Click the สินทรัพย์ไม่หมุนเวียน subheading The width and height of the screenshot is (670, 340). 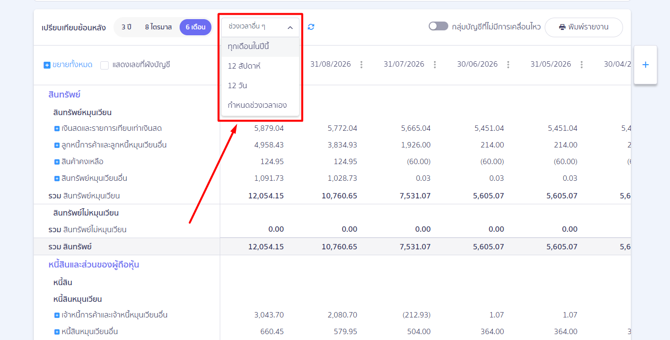[x=86, y=213]
